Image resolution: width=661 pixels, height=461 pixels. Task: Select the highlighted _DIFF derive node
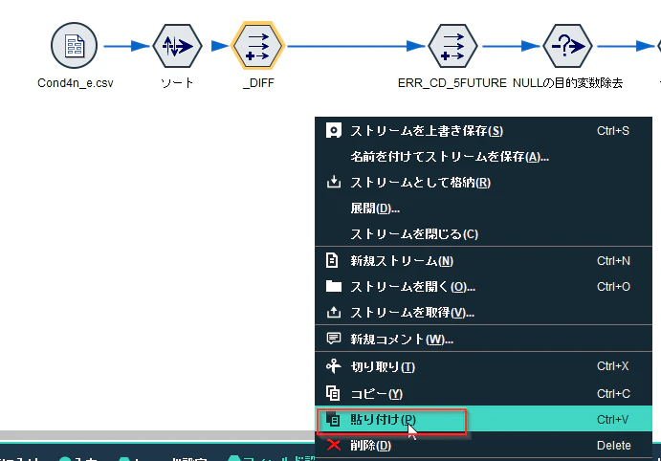(x=257, y=46)
